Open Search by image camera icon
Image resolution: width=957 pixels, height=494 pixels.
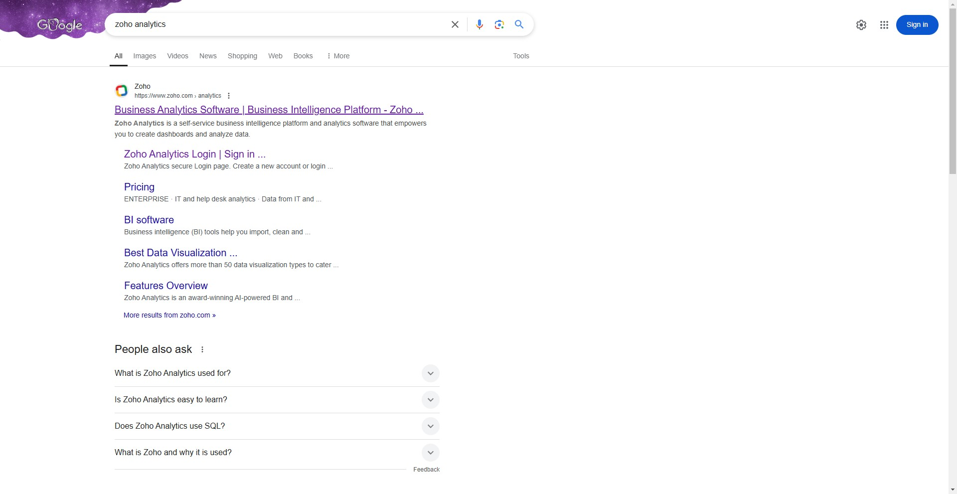[499, 24]
